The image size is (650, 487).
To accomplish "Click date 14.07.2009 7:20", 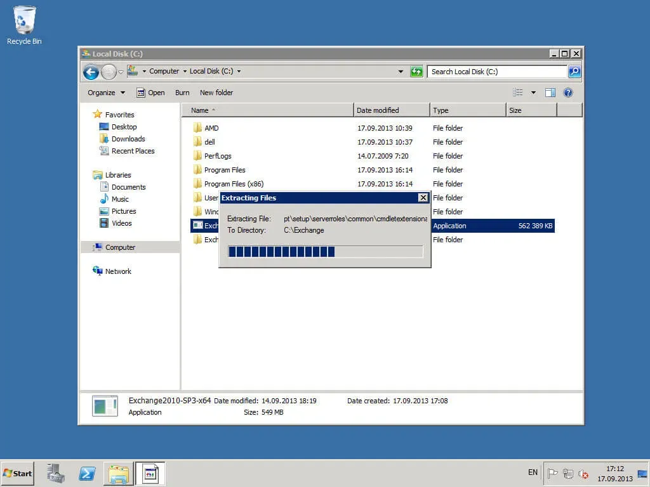I will pos(383,156).
